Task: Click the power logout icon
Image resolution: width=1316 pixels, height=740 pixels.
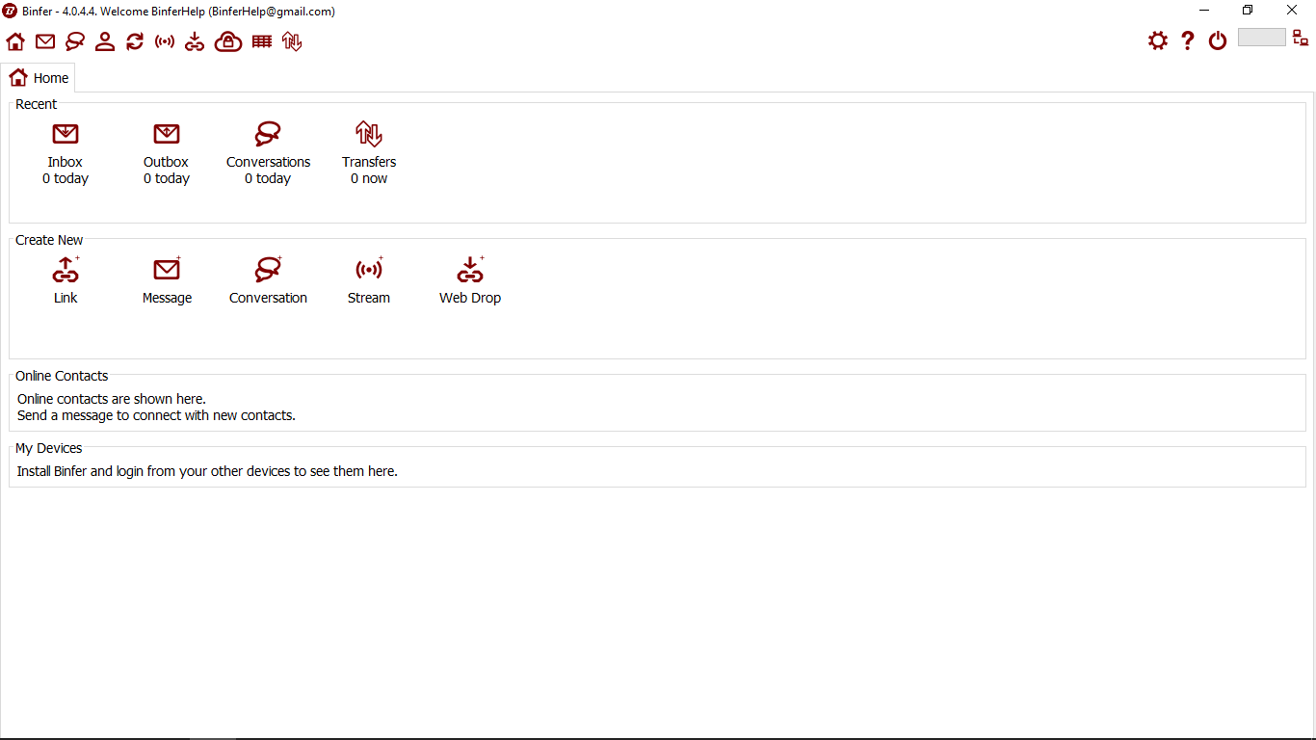Action: (1218, 40)
